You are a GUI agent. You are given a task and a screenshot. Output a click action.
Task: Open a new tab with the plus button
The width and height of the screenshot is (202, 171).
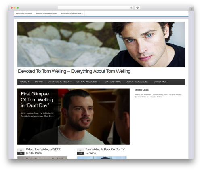(x=191, y=9)
